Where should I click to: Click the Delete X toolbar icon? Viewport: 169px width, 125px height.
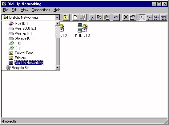pyautogui.click(x=126, y=17)
